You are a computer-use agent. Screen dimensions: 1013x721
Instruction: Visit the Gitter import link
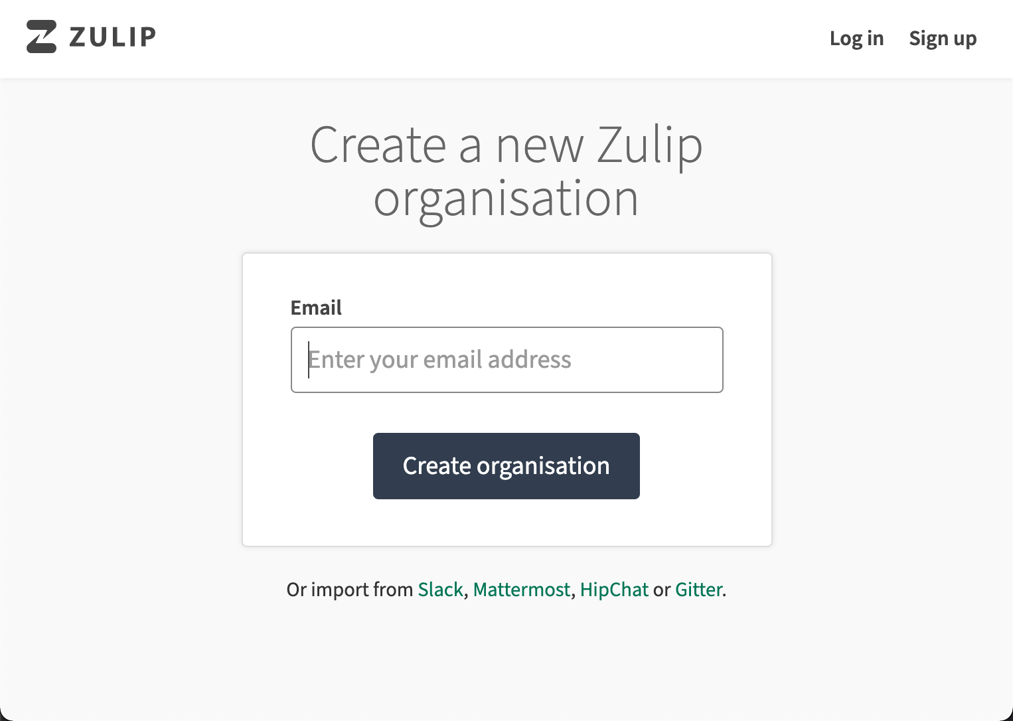(x=698, y=590)
